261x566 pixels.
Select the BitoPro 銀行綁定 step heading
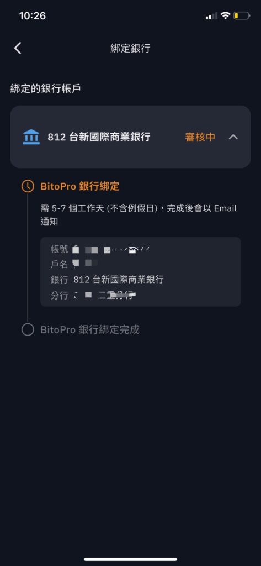pos(80,187)
